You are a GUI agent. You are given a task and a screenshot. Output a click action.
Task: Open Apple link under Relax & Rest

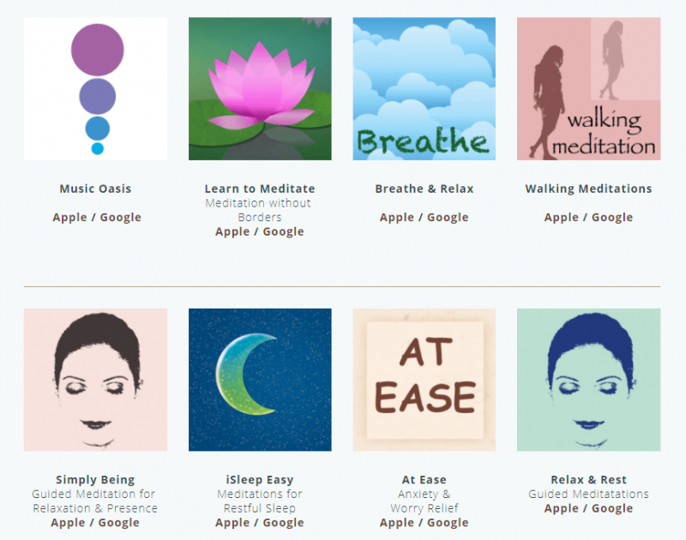(562, 508)
